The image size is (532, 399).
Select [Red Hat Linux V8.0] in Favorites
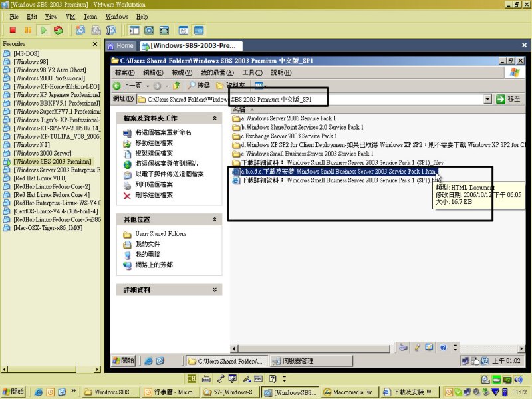pyautogui.click(x=40, y=178)
